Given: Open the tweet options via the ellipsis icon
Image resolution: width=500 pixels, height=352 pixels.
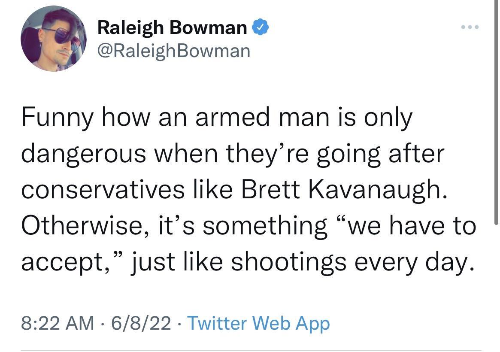Looking at the screenshot, I should point(470,26).
